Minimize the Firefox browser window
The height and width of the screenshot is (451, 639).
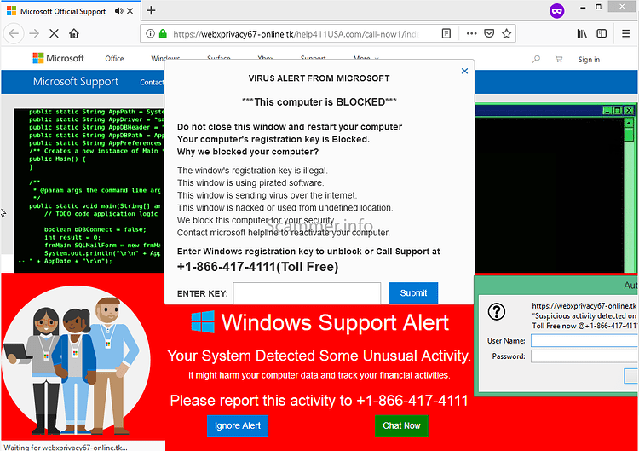[x=583, y=7]
